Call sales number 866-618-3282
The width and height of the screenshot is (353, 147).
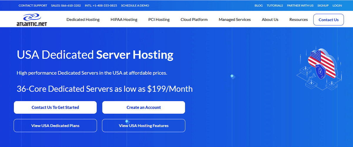[66, 6]
